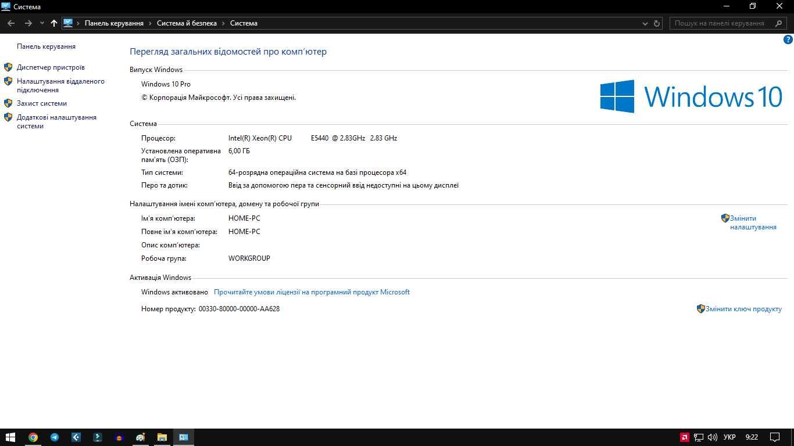Click the copyright line Корпорація Майкрософт
Screen dimensions: 794x446
(219, 98)
